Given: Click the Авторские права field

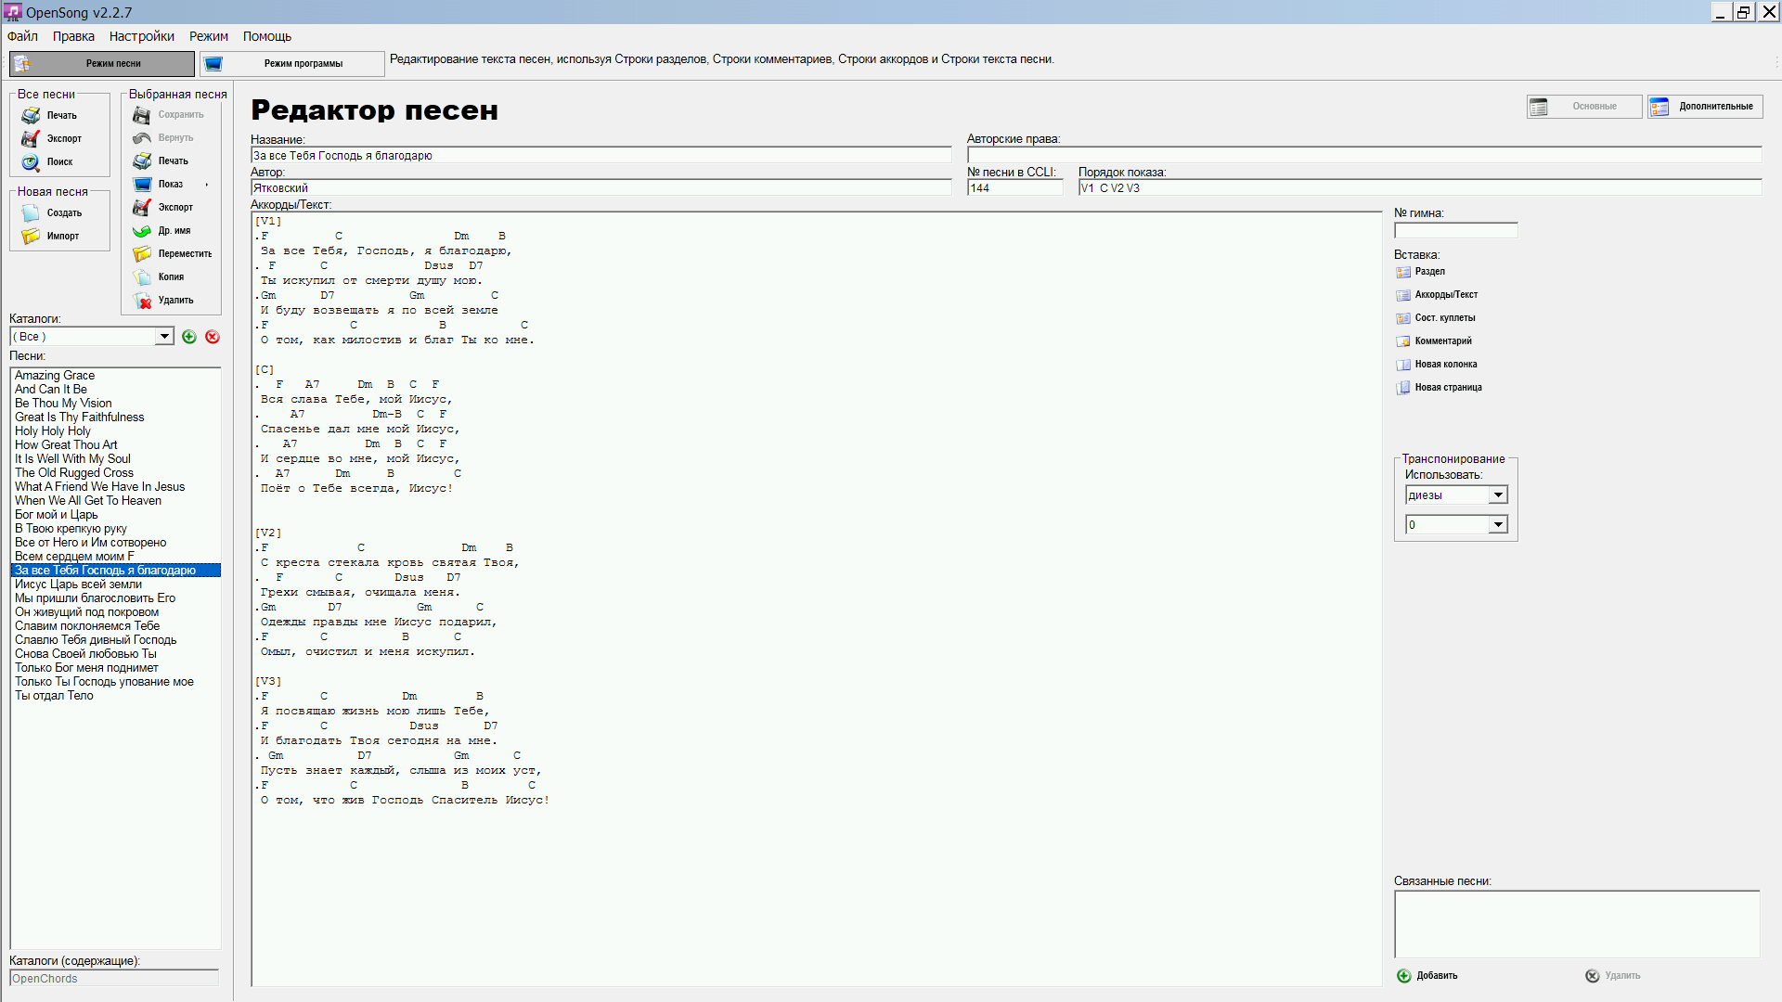Looking at the screenshot, I should click(1364, 155).
